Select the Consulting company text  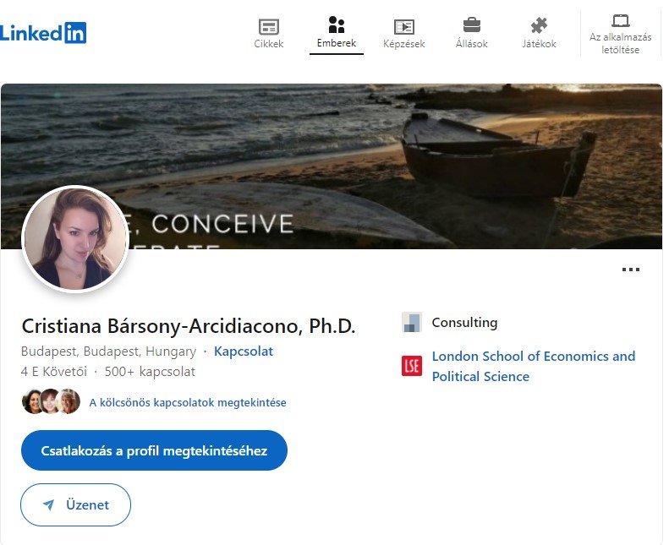(x=464, y=323)
